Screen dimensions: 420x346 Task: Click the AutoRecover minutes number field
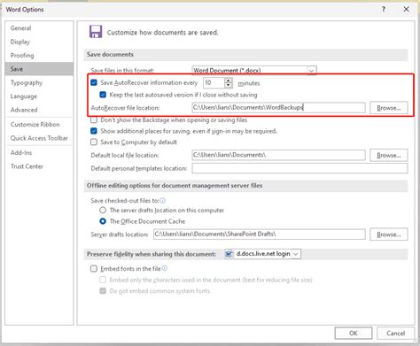(214, 83)
